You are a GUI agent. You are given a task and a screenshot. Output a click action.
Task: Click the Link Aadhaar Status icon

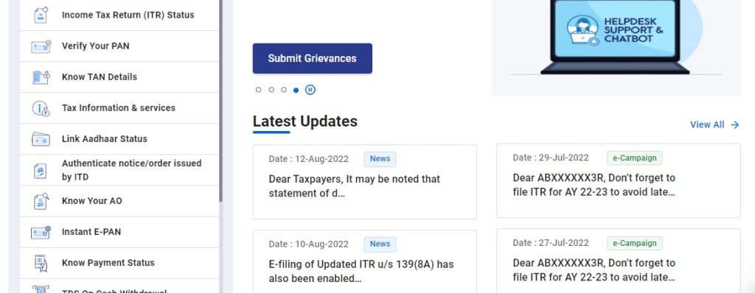(x=41, y=139)
